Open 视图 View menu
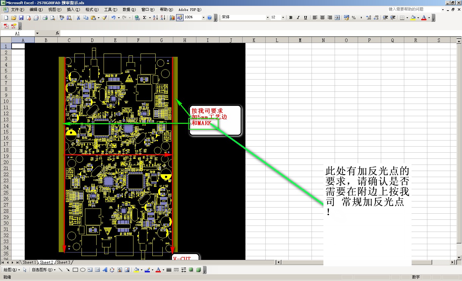 tap(55, 10)
